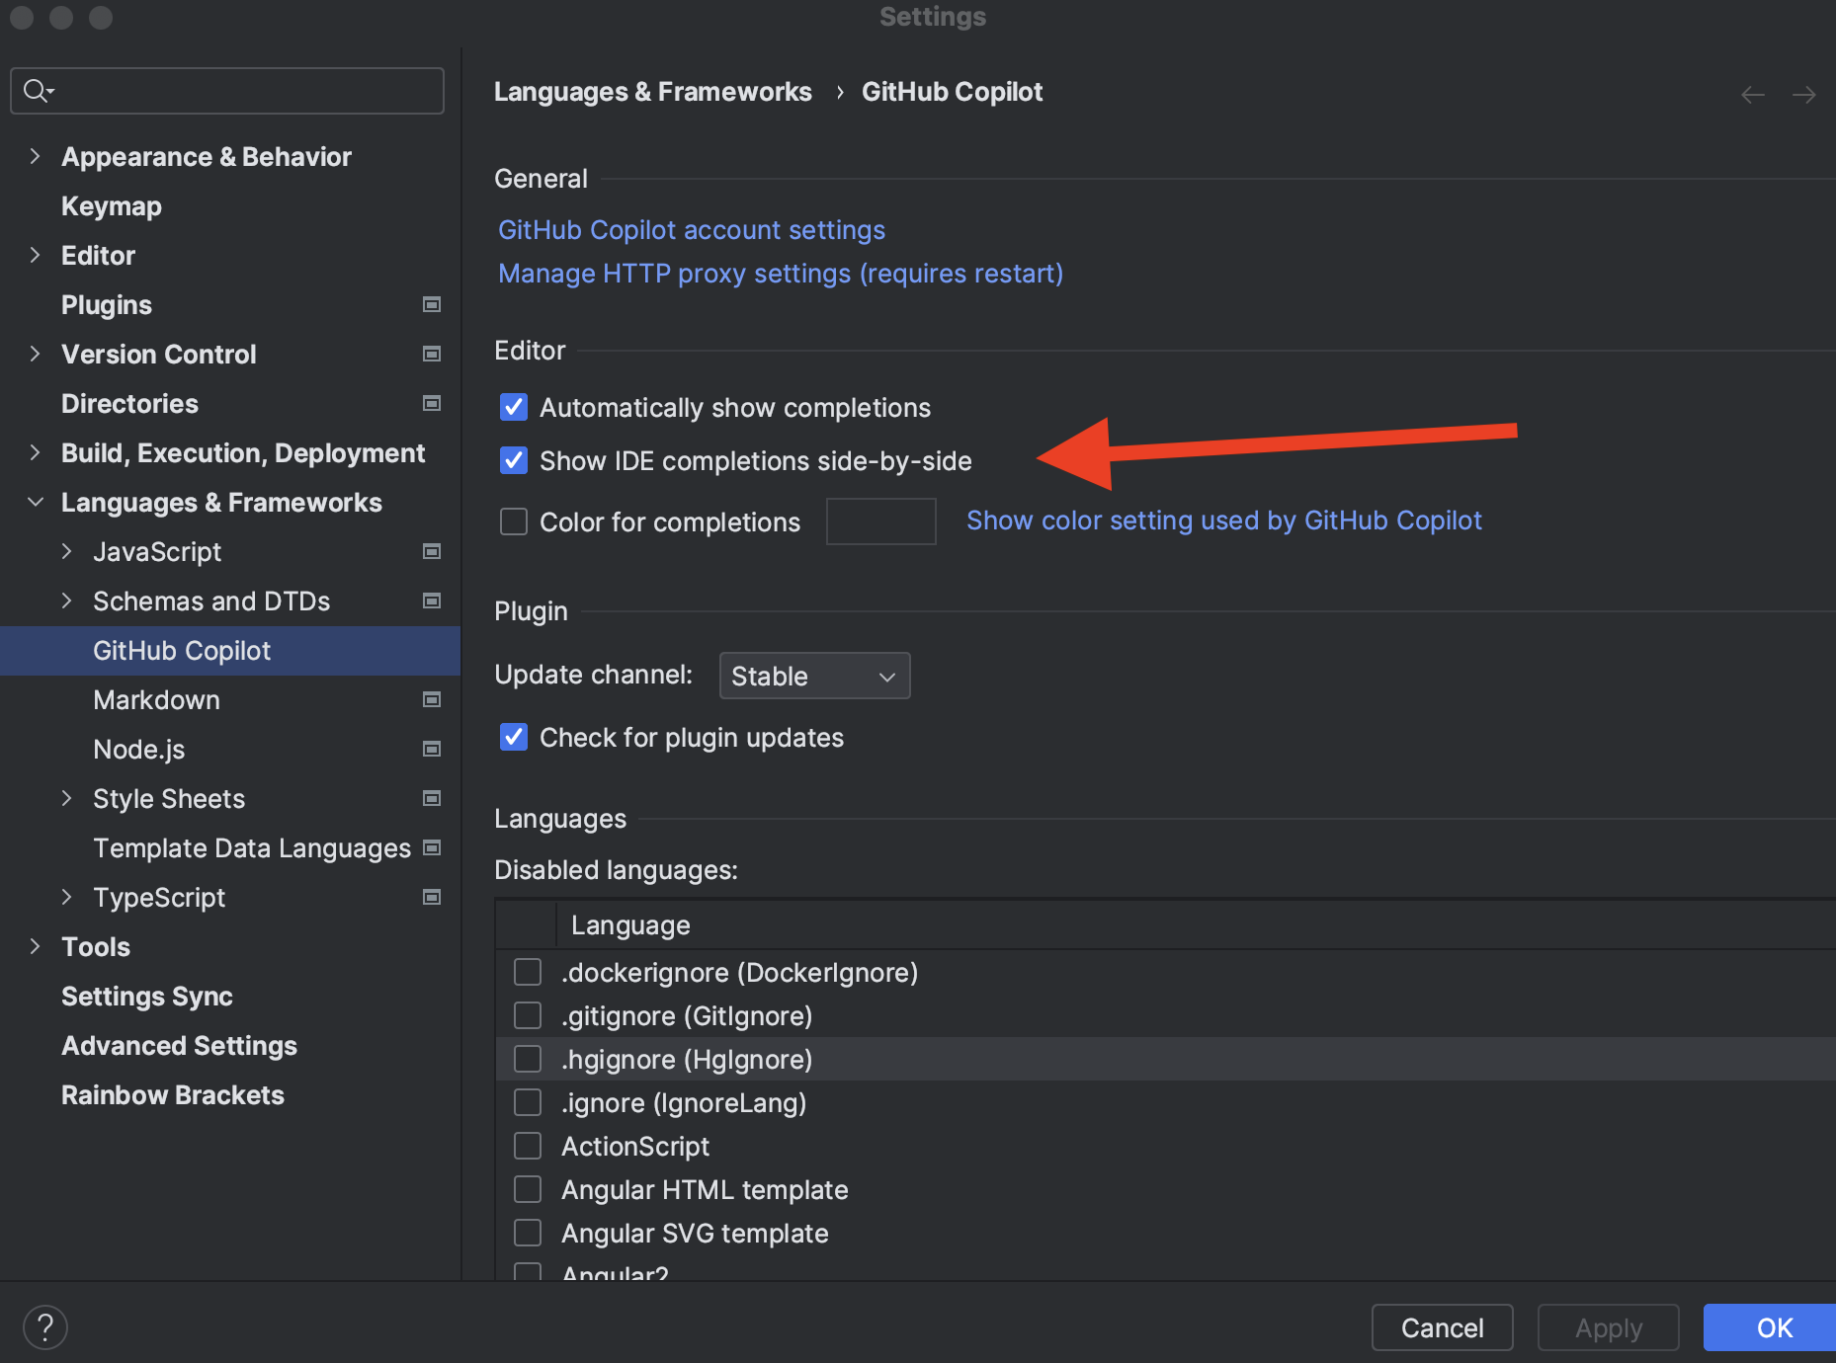Viewport: 1836px width, 1363px height.
Task: Click the help question mark icon
Action: point(44,1326)
